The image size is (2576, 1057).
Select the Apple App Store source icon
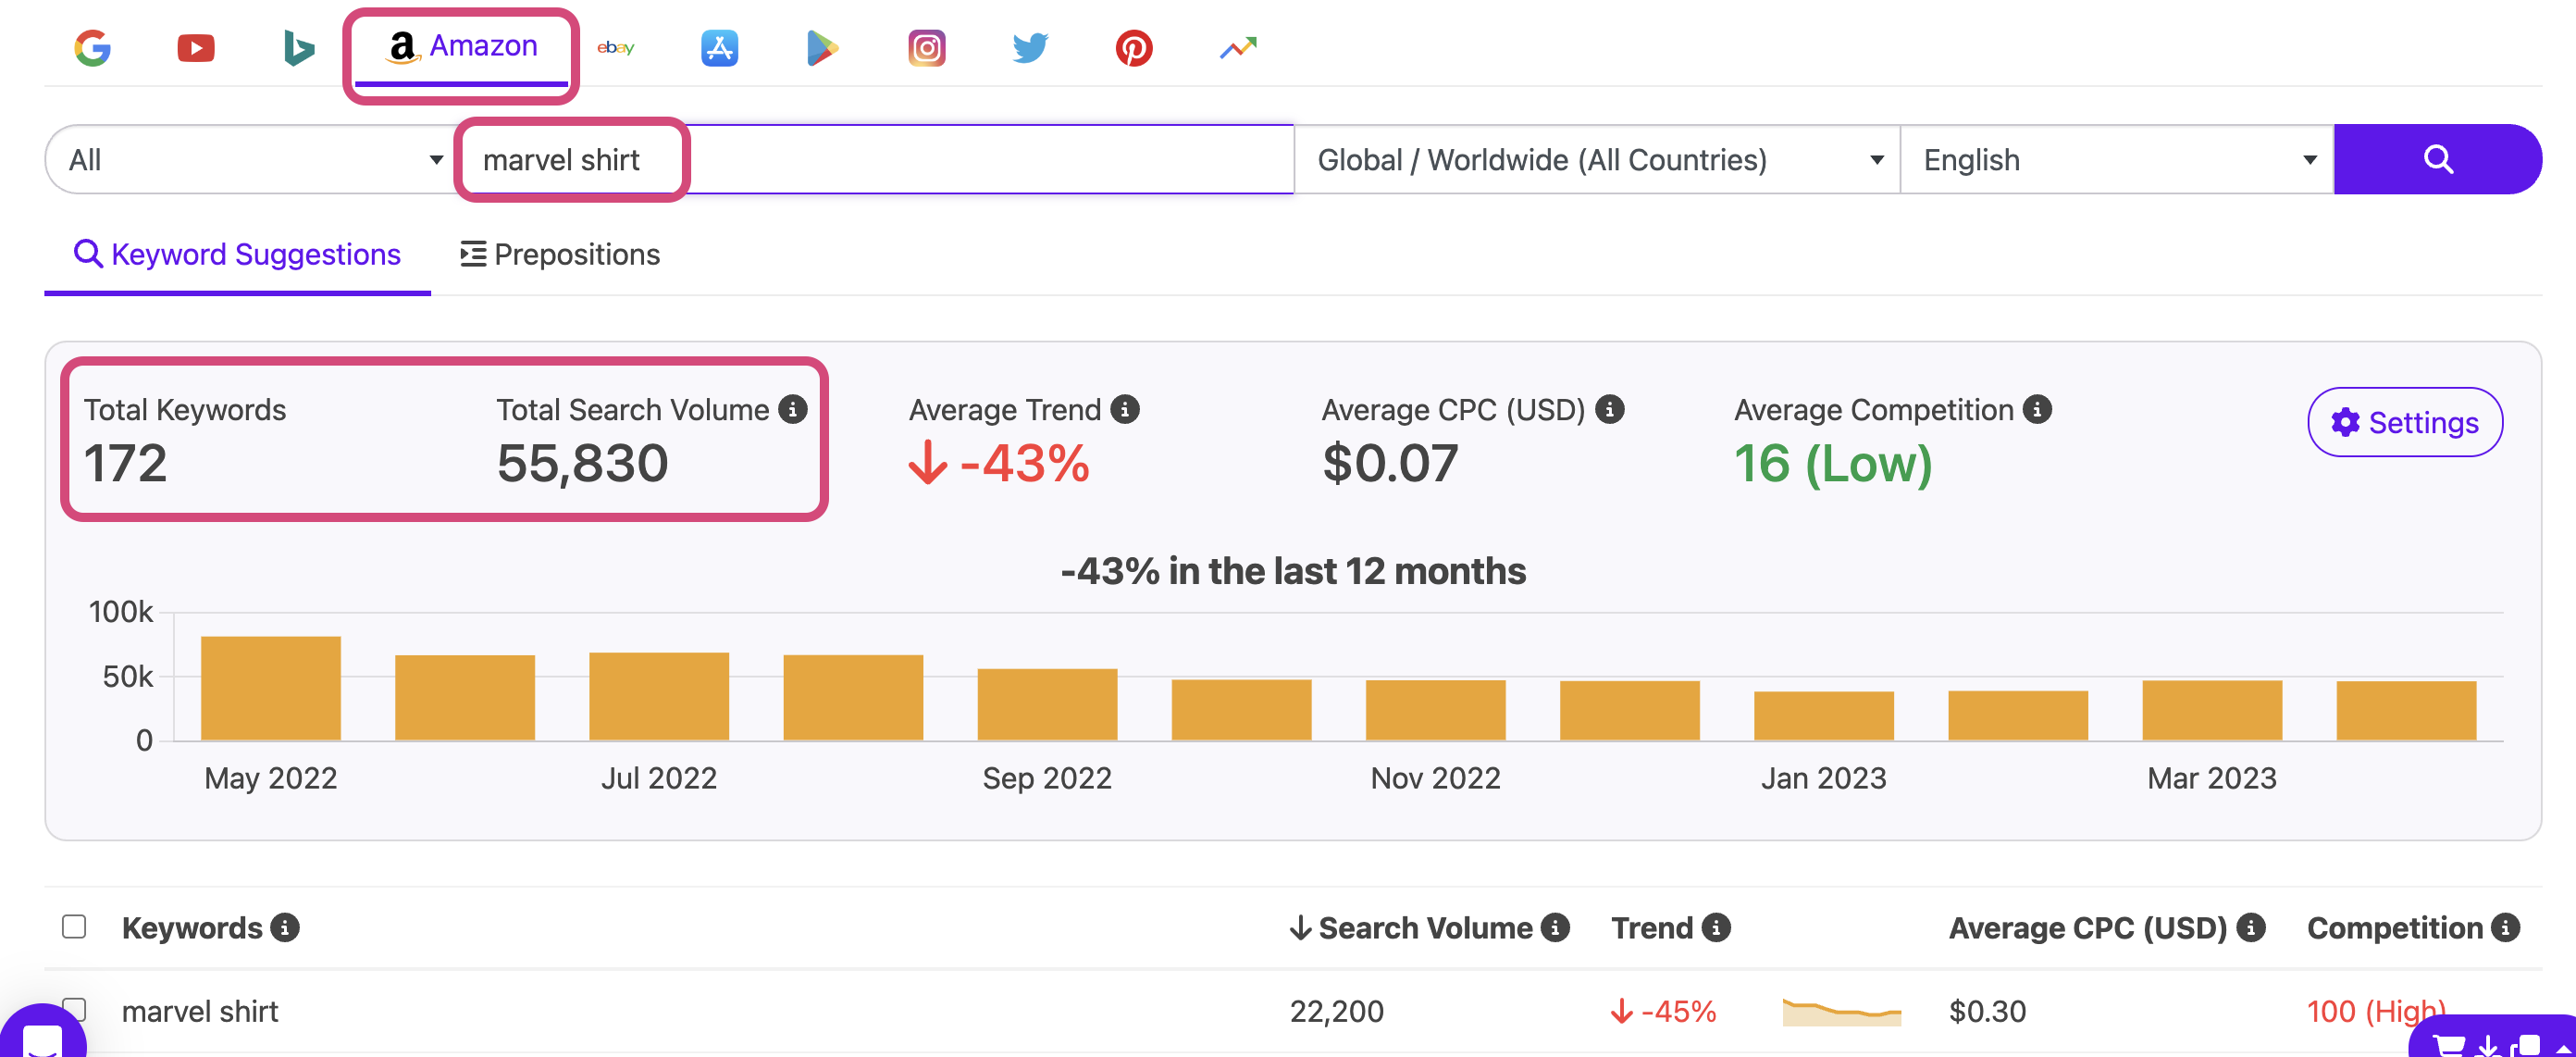tap(719, 47)
